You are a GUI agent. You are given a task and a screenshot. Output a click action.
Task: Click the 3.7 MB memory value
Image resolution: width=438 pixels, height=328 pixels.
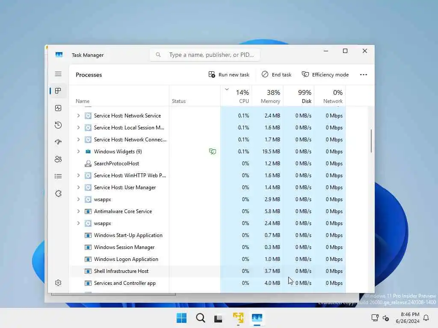tap(272, 271)
